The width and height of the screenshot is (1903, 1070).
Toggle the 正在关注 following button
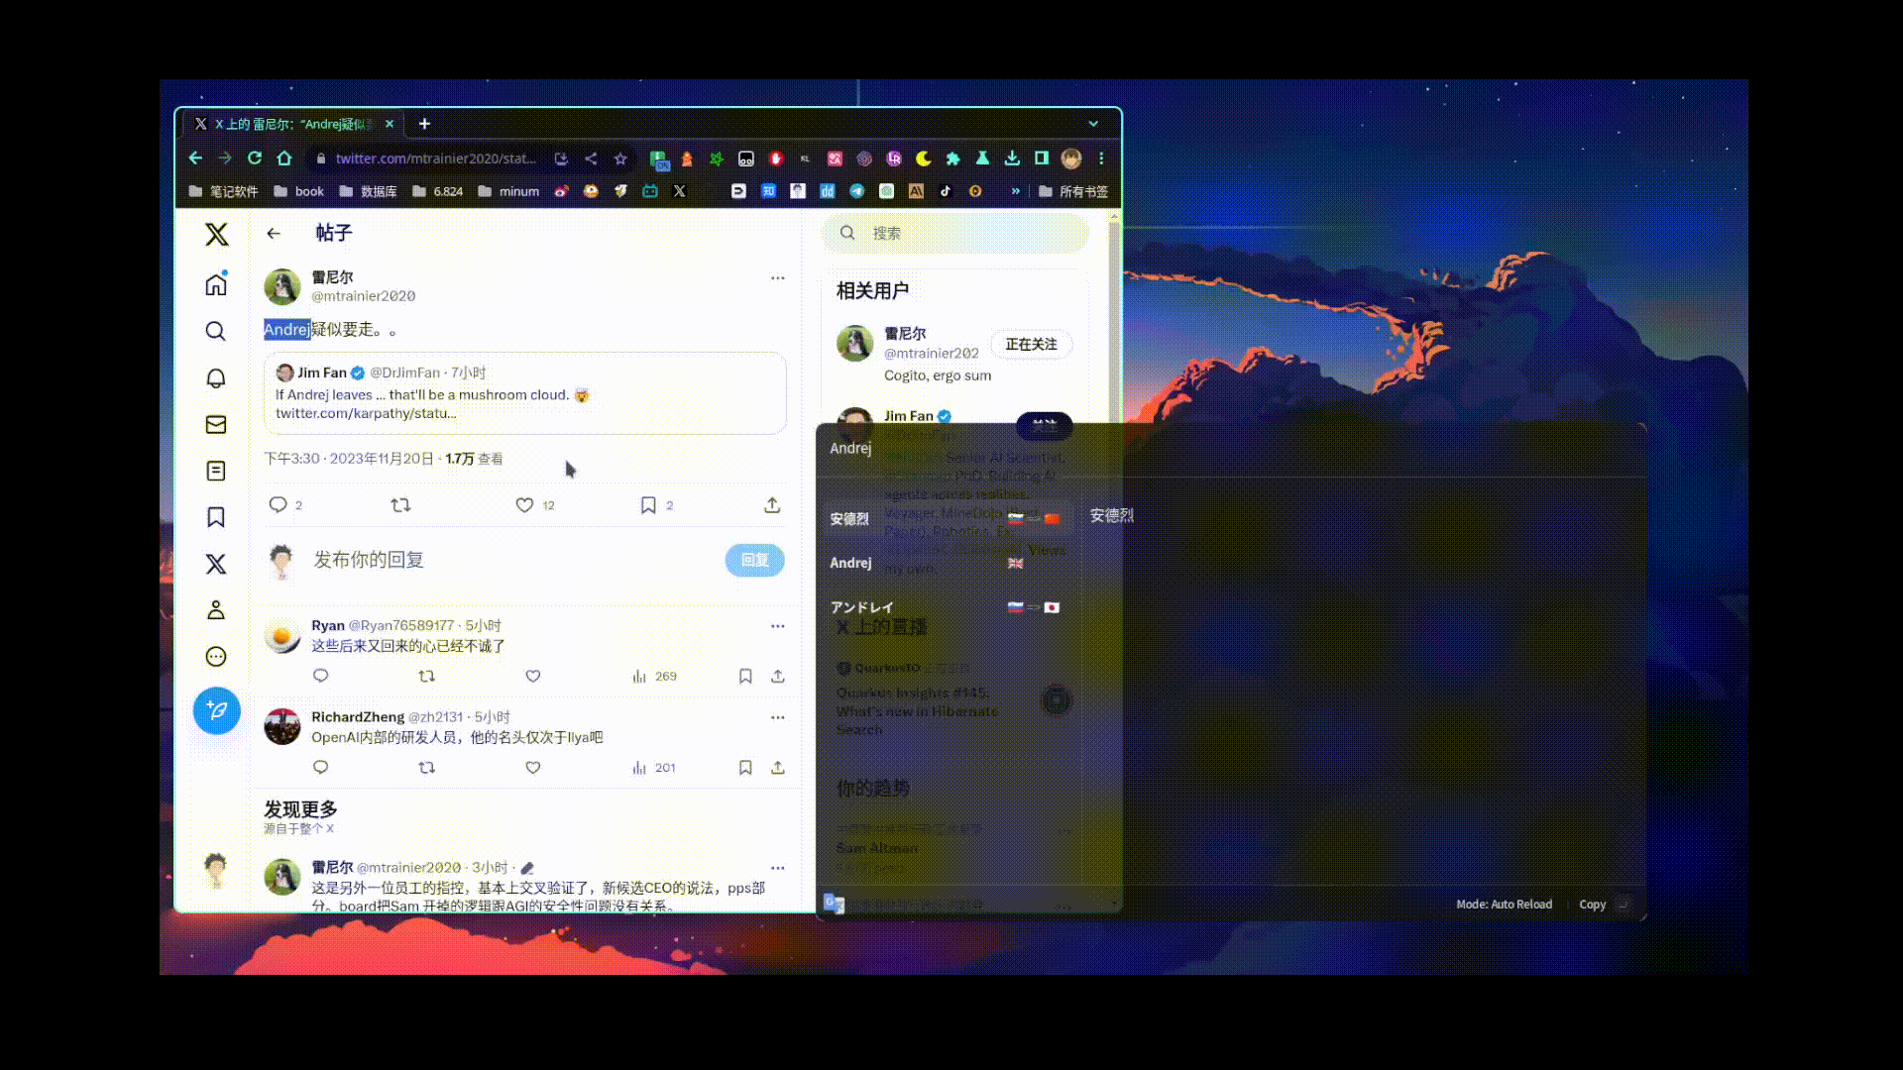click(1031, 345)
